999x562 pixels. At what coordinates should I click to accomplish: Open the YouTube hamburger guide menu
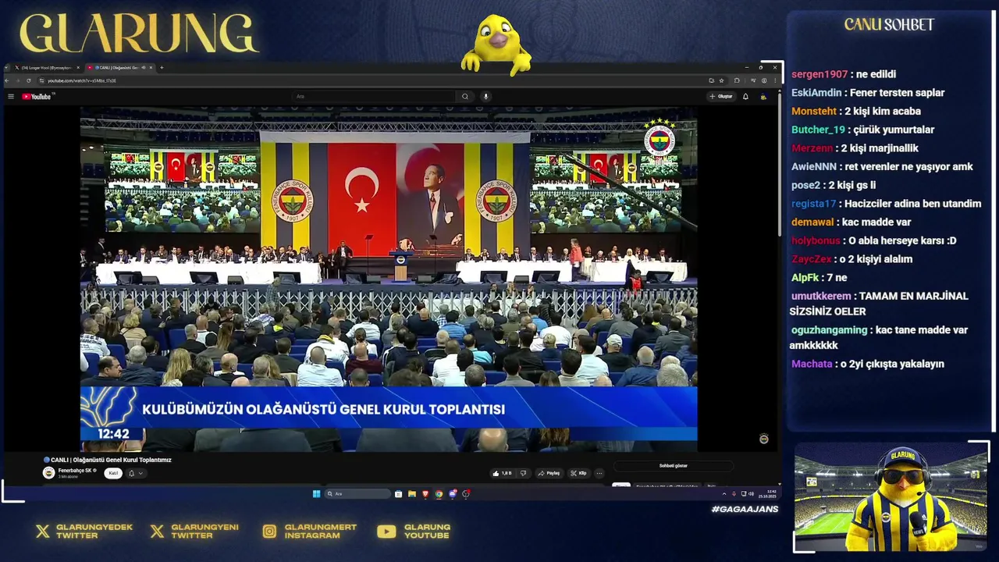point(11,96)
